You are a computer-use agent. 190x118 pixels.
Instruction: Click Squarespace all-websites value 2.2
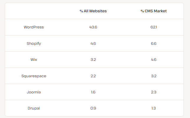click(x=93, y=76)
